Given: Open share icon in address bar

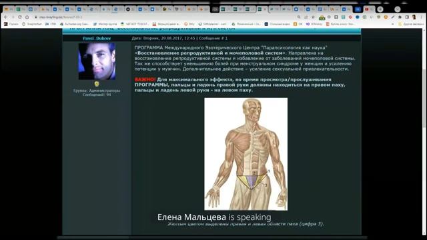Looking at the screenshot, I should click(306, 17).
